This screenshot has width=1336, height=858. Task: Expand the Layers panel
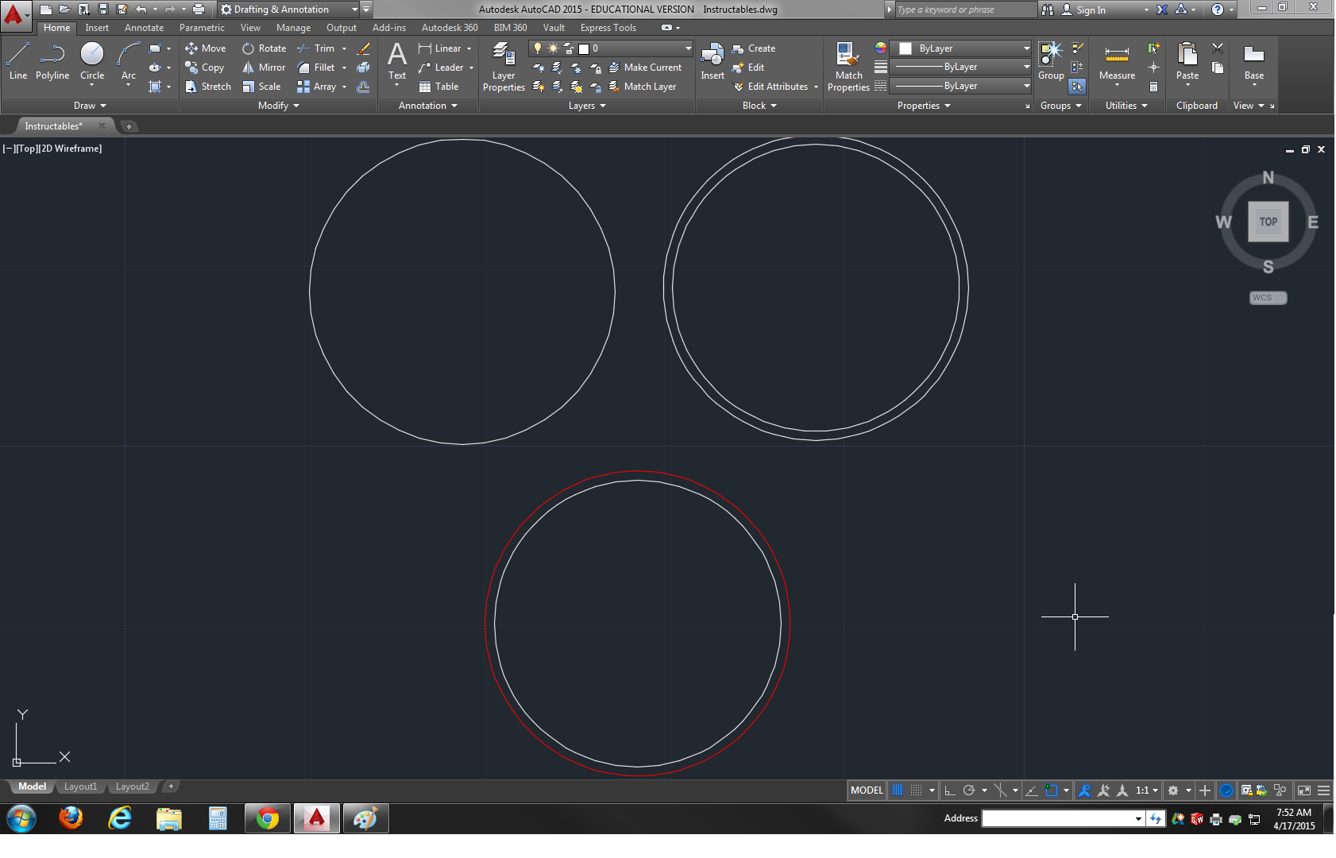coord(587,106)
